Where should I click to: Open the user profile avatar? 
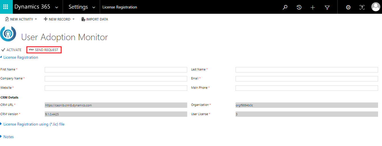tap(376, 7)
